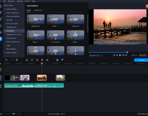Switch to the Easy animation tab
Viewport: 148px width, 116px height.
(29, 10)
